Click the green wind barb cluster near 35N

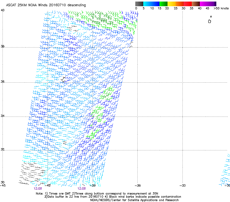tap(107, 93)
